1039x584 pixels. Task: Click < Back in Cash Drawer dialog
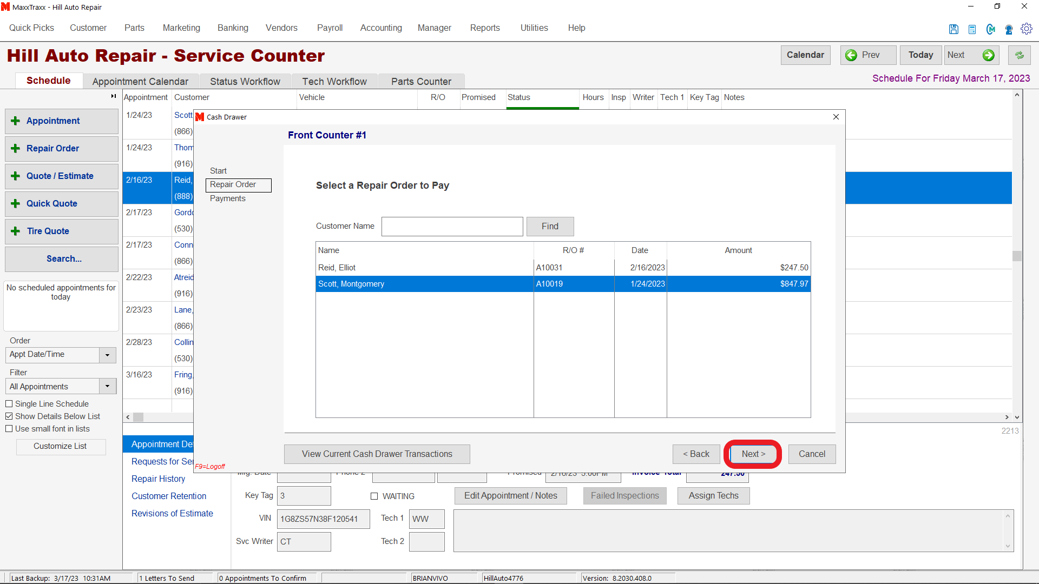coord(696,454)
